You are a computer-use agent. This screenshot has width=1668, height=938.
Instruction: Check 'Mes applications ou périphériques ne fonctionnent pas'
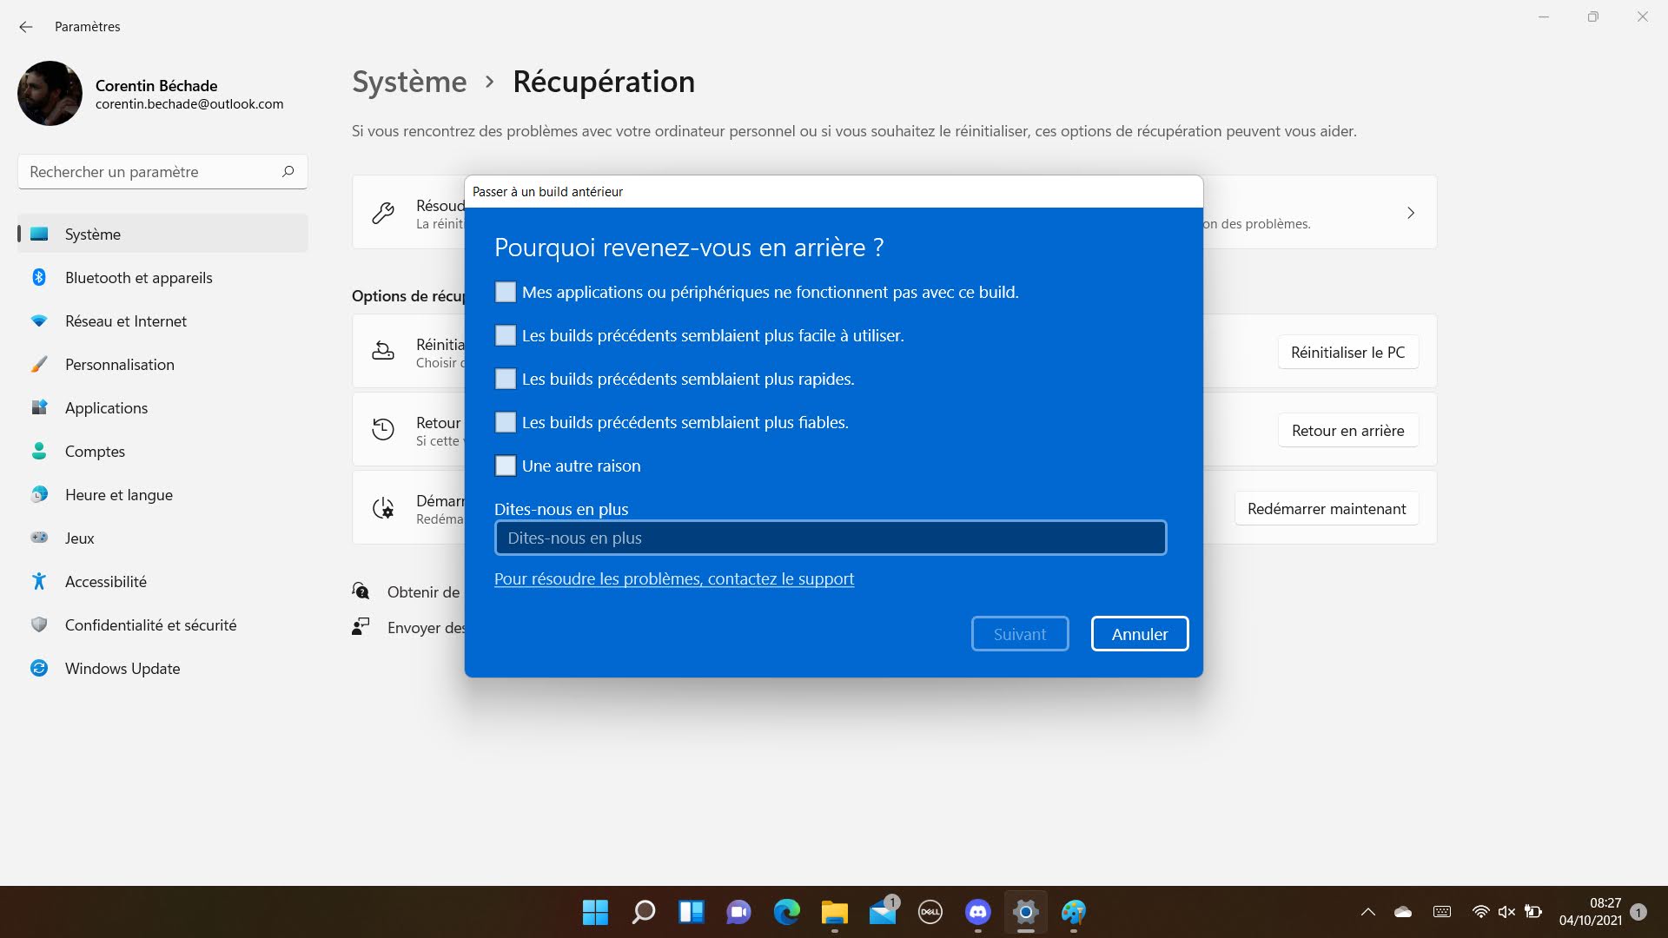coord(506,293)
